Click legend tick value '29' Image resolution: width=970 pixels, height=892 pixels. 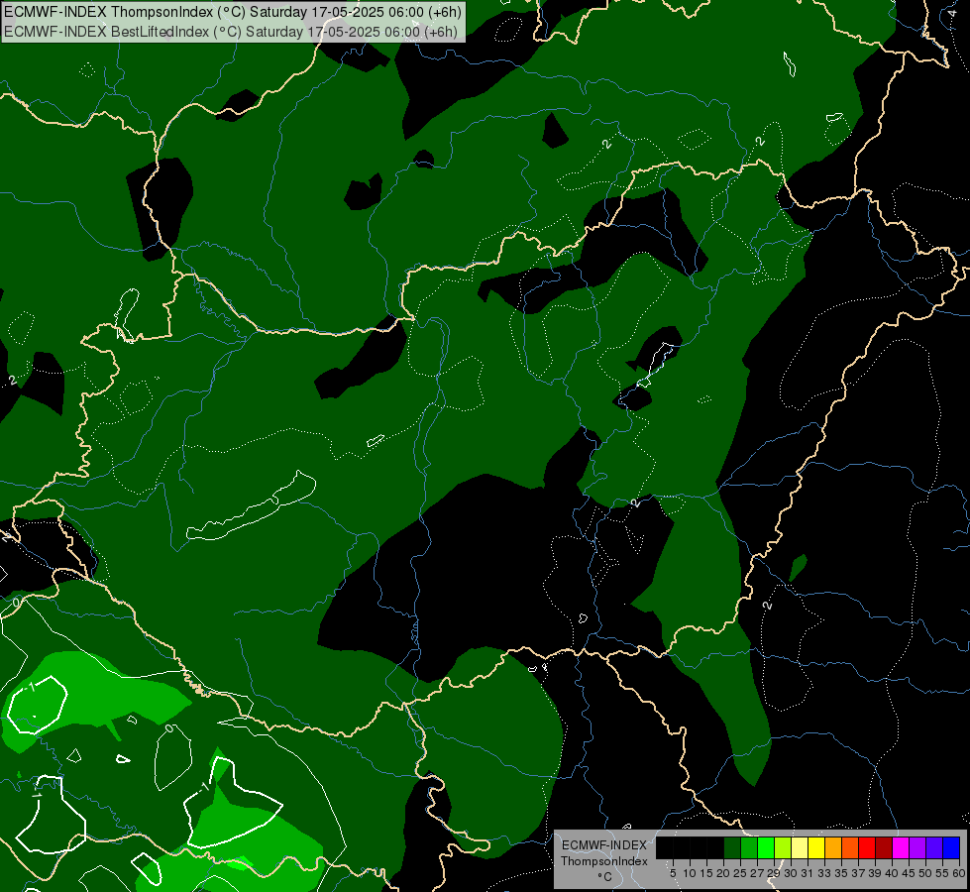point(774,873)
